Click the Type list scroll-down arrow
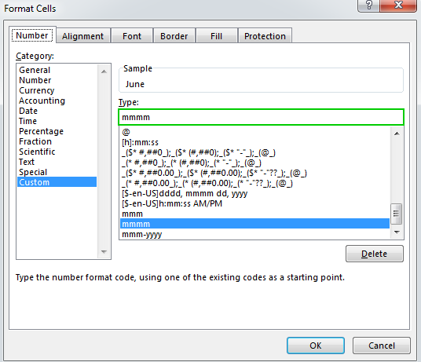 [x=397, y=232]
